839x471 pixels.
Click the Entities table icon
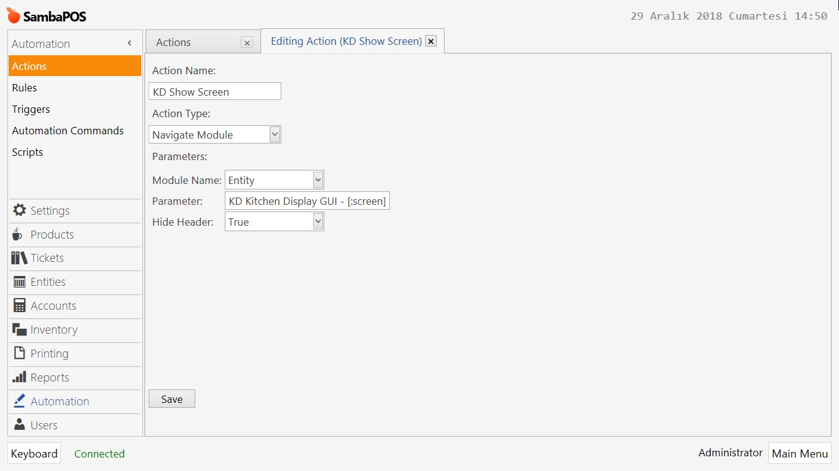click(x=19, y=282)
